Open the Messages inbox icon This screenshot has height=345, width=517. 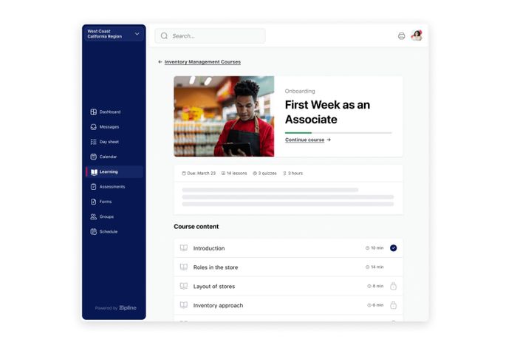click(93, 126)
